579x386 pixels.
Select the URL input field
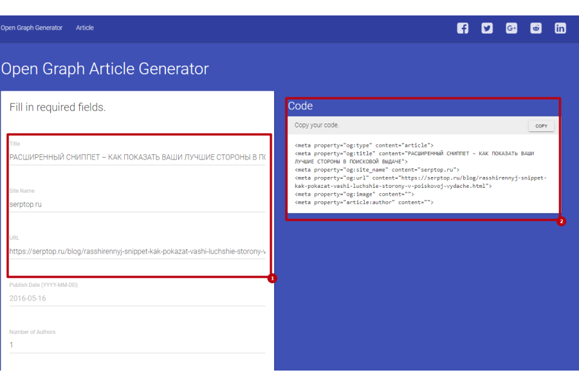click(x=136, y=252)
